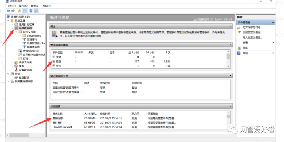
Task: Expand the 任务计划程序 tree node
Action: (x=12, y=24)
